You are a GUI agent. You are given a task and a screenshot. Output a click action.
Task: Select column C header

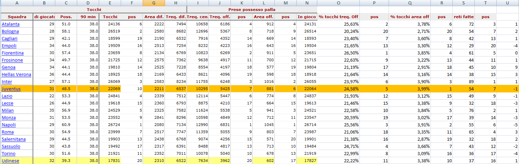point(66,3)
